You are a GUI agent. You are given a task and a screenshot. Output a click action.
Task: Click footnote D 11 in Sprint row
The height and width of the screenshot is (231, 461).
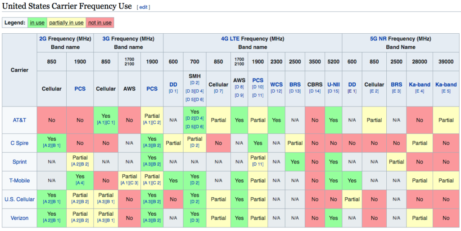click(258, 164)
